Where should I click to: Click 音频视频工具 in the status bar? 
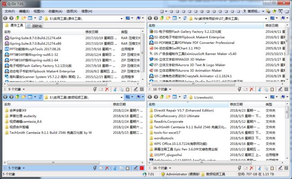tap(213, 174)
